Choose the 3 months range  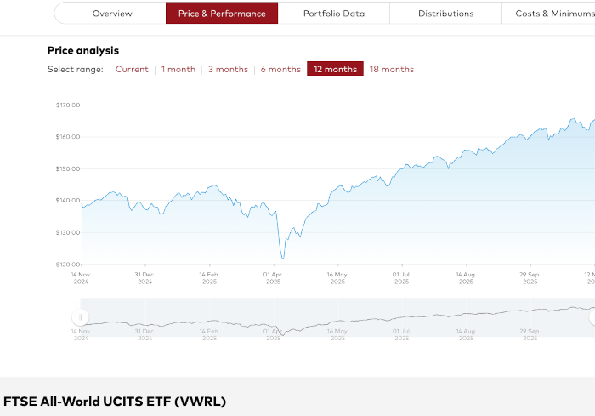pos(228,69)
